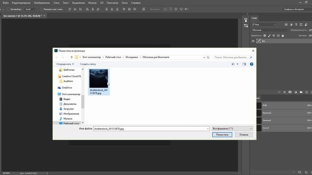Click the Поместить button in the dialog
Screen dimensions: 312x175
[x=222, y=135]
